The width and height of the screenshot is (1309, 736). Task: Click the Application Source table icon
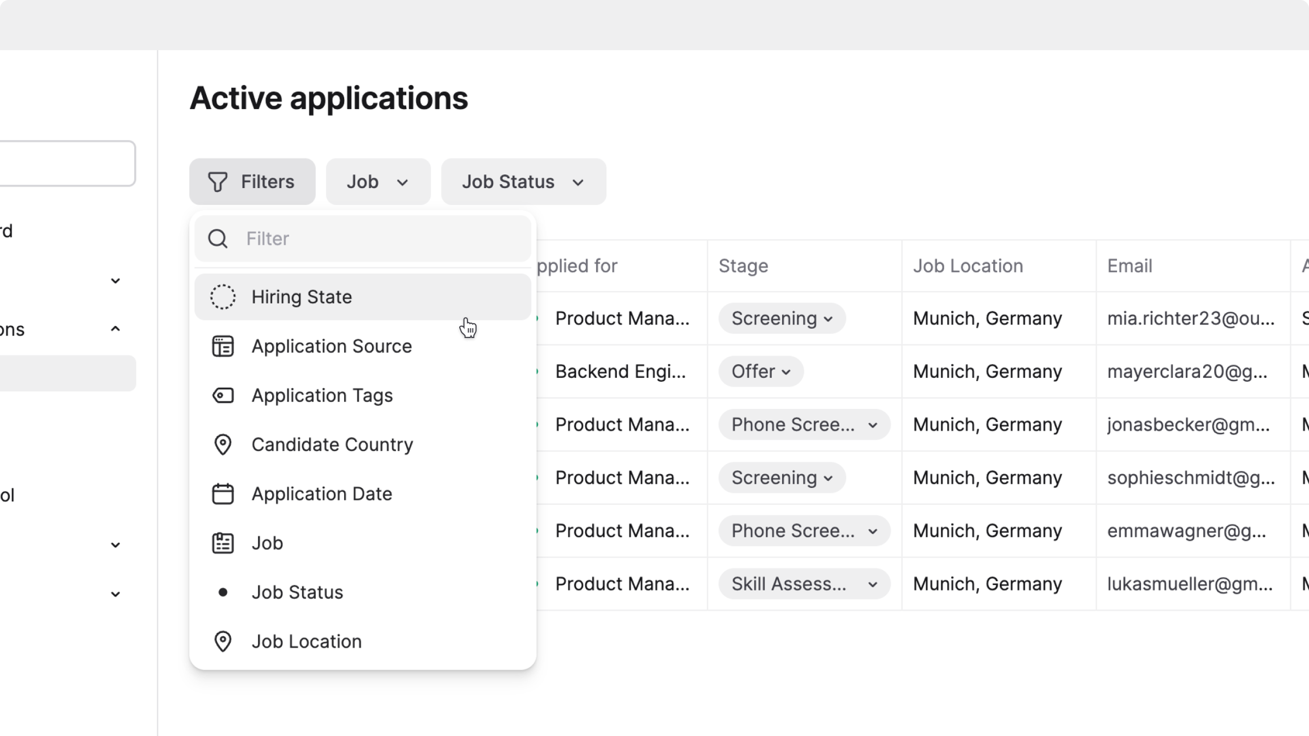[223, 346]
